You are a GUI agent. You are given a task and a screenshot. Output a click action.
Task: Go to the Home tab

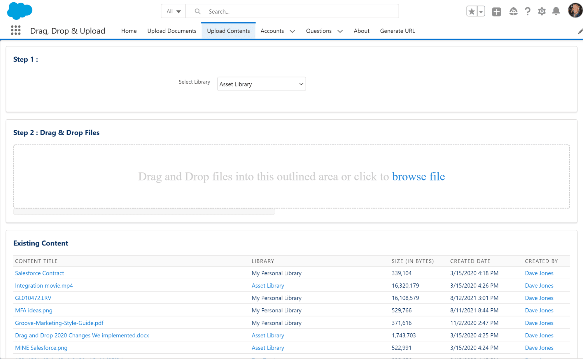[129, 31]
